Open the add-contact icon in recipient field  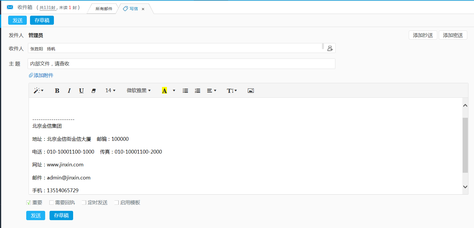click(x=330, y=48)
